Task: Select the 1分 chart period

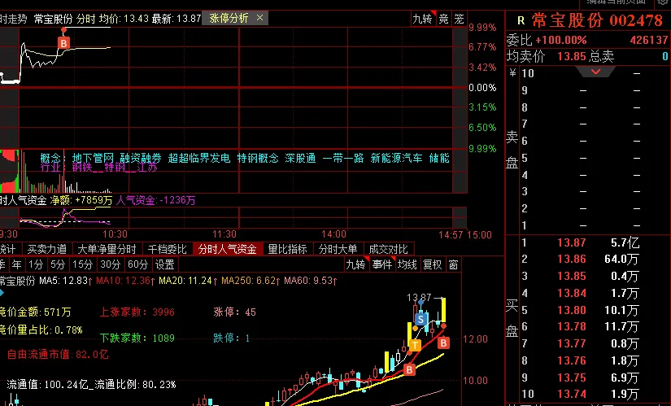Action: [x=36, y=264]
